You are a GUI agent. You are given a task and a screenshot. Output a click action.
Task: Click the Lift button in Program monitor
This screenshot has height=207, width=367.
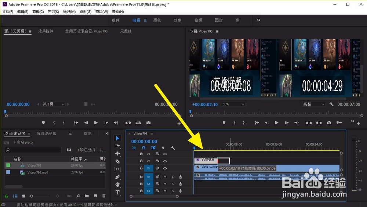coord(309,122)
